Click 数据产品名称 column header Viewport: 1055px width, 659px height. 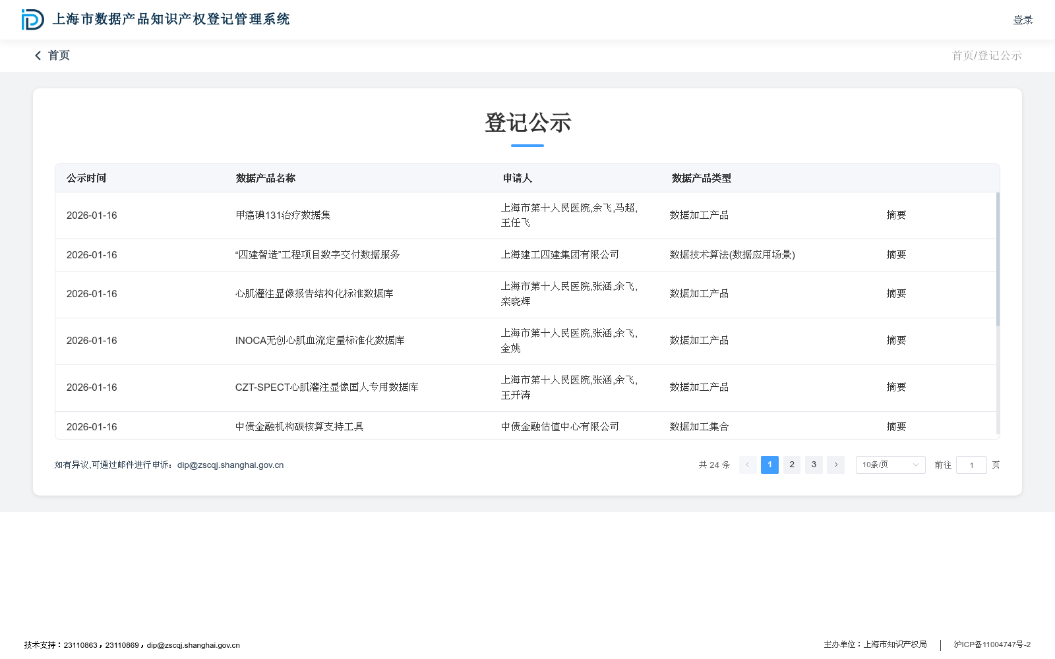pyautogui.click(x=266, y=179)
